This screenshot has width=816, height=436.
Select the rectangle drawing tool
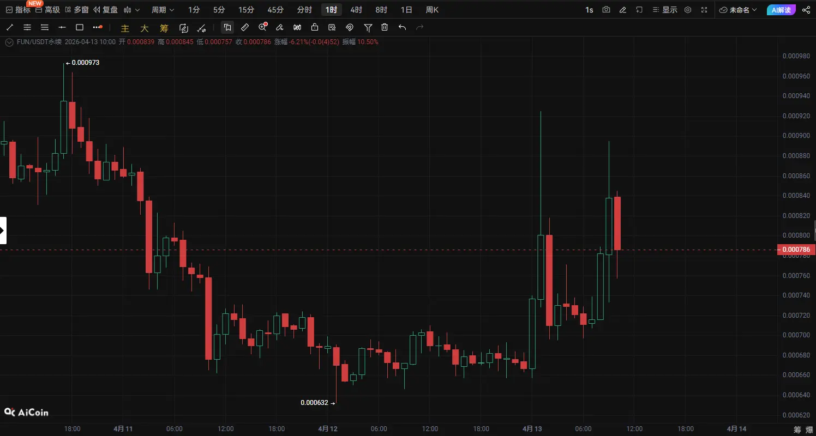coord(80,27)
